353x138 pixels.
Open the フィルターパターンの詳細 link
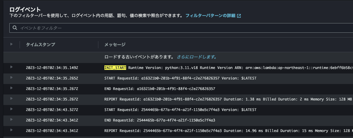(210, 16)
